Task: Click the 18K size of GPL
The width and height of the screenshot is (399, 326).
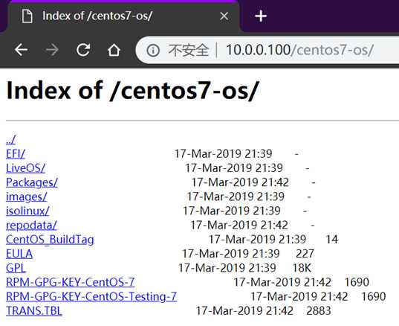Action: point(302,268)
